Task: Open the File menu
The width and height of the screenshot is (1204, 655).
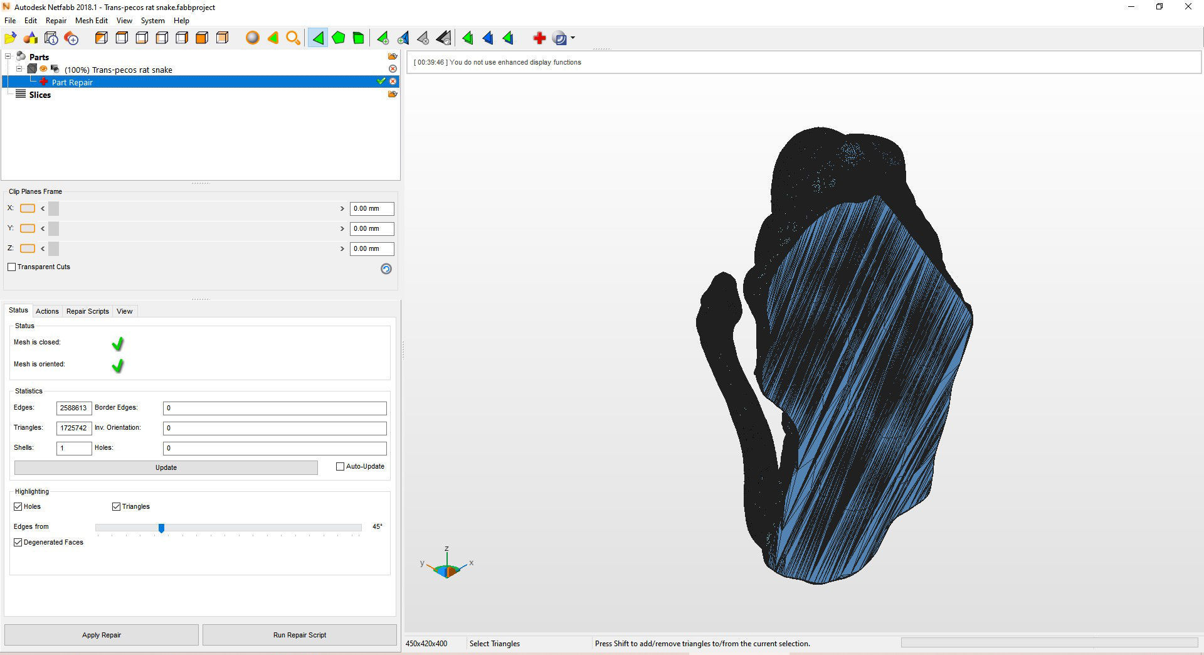Action: point(10,21)
